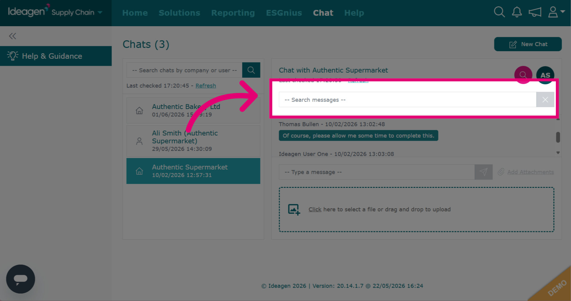Image resolution: width=571 pixels, height=301 pixels.
Task: Click the Type a message field
Action: 377,172
